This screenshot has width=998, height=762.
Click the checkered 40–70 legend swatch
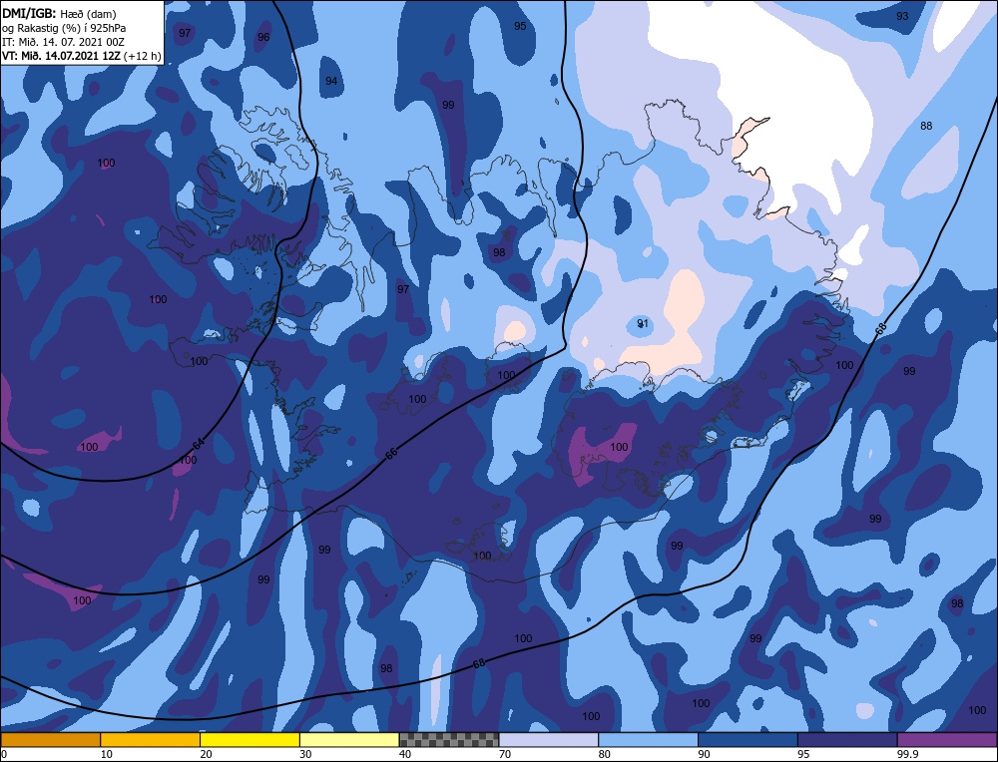449,739
